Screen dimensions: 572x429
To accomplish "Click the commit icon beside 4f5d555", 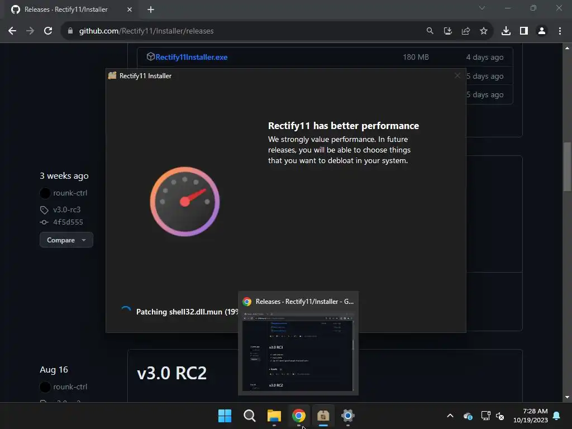I will tap(44, 222).
